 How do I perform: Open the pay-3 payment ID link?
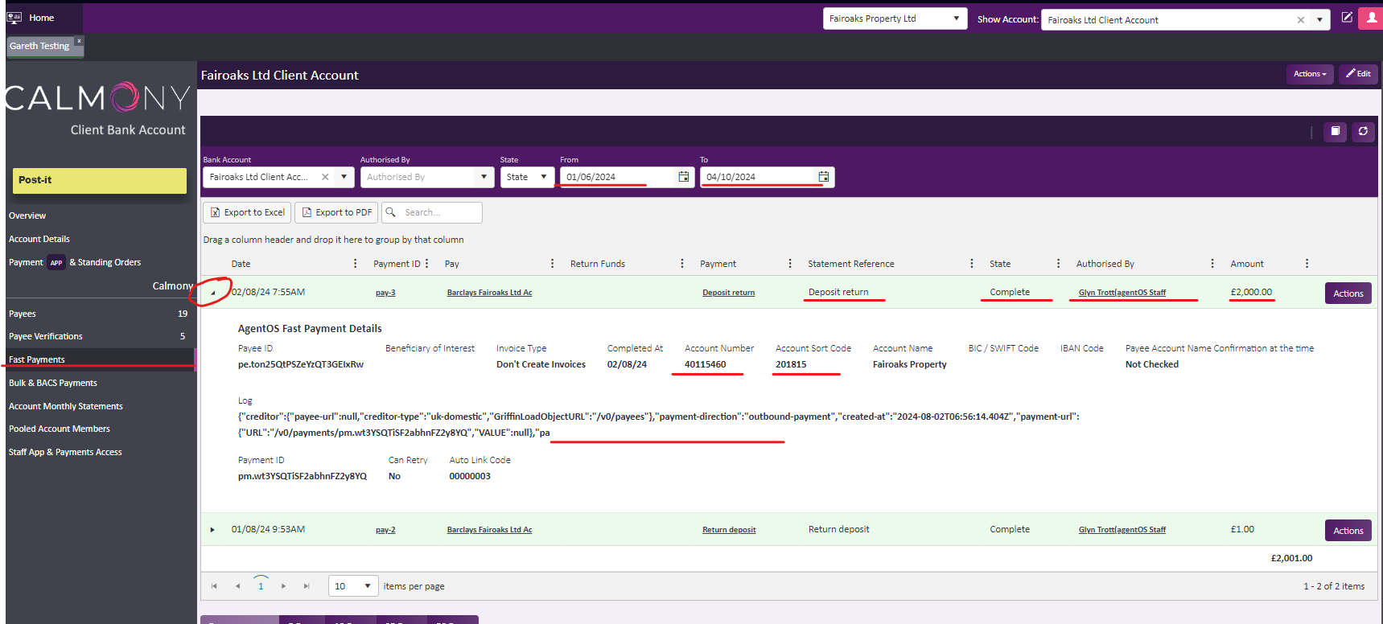(x=385, y=293)
